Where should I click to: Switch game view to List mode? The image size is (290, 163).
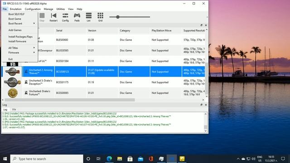89,17
